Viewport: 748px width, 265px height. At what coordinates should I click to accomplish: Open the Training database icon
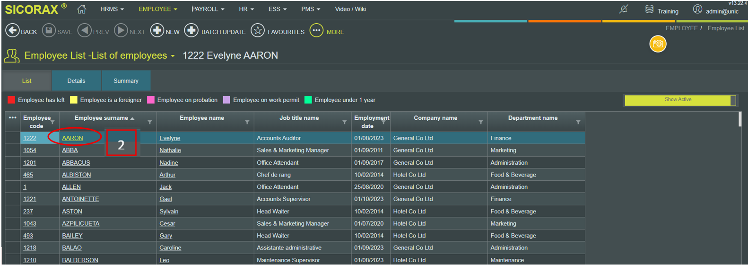click(650, 9)
